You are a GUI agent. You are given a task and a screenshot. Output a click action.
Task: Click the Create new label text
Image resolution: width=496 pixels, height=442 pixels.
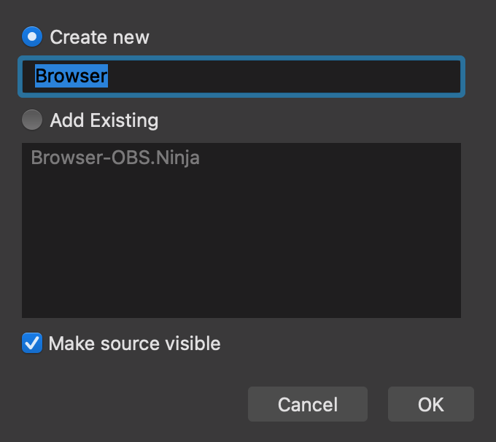click(99, 37)
